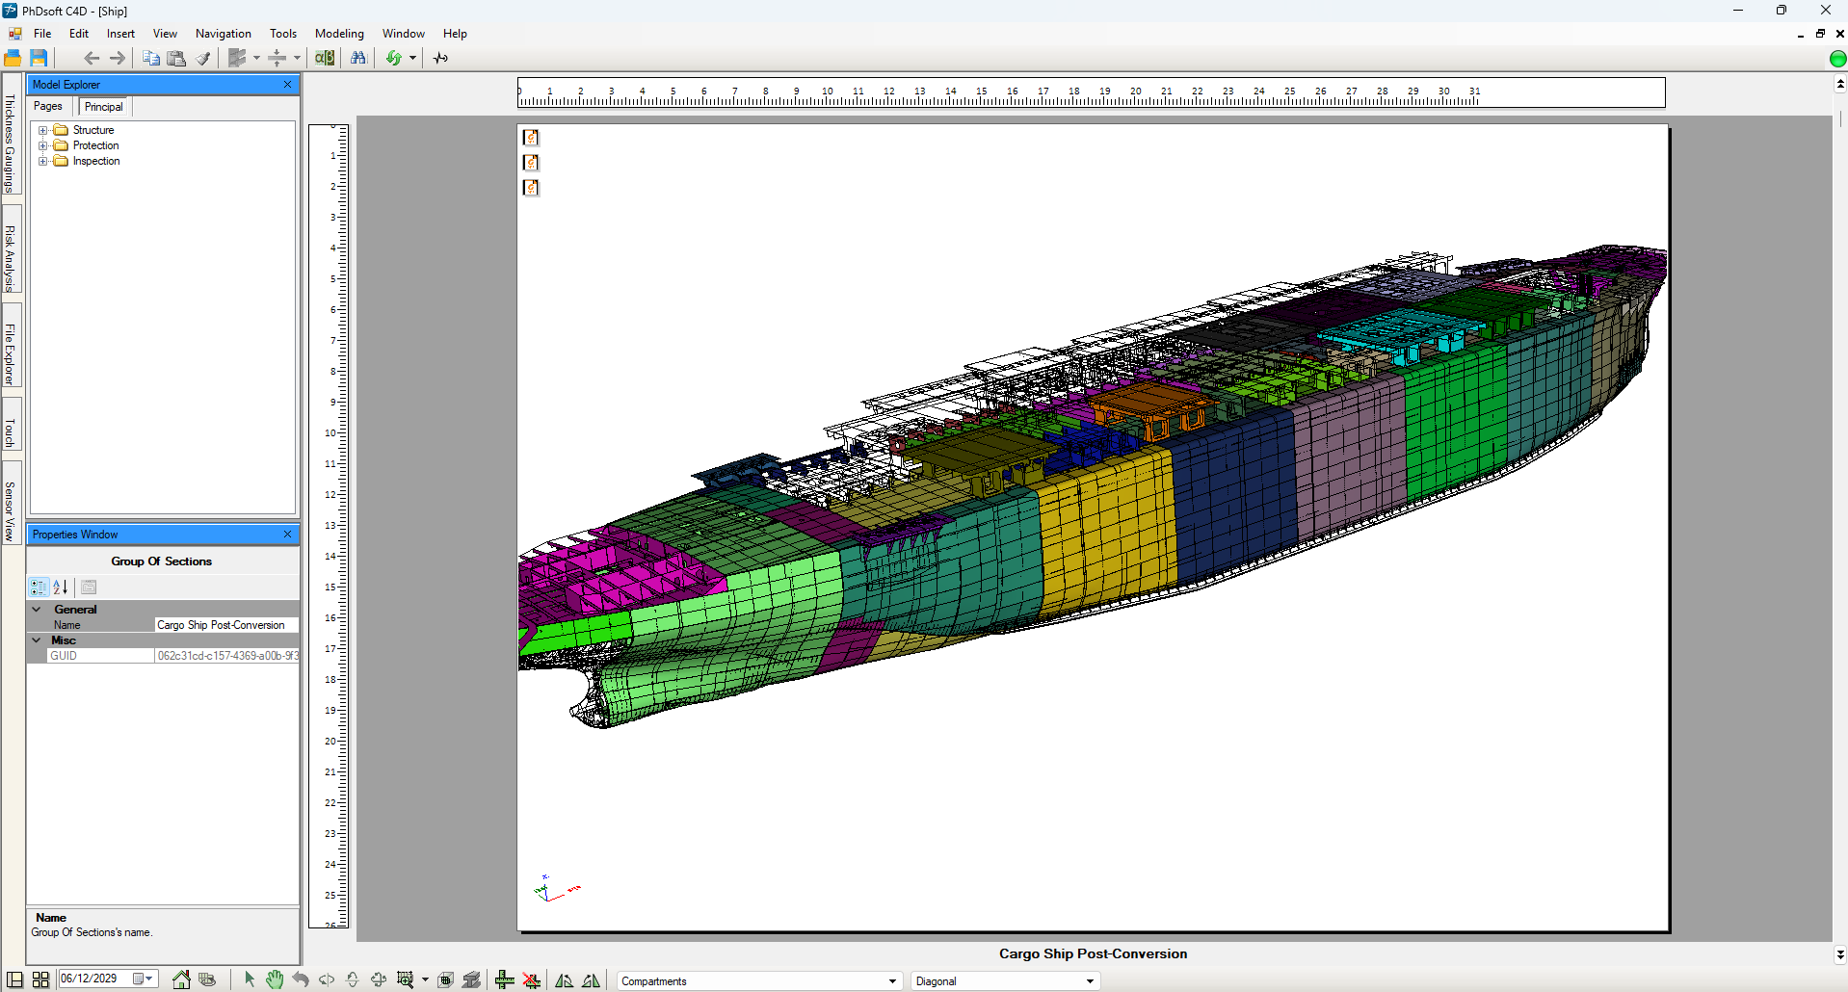The image size is (1848, 992).
Task: Expand the Structure folder node
Action: [x=42, y=130]
